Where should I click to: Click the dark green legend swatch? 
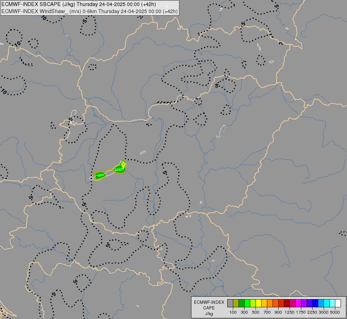241,303
